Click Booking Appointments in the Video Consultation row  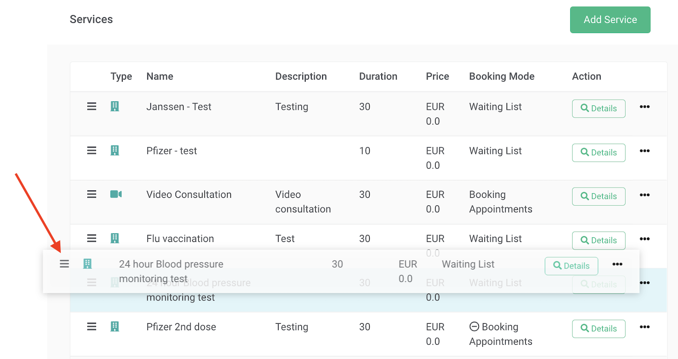(x=501, y=202)
